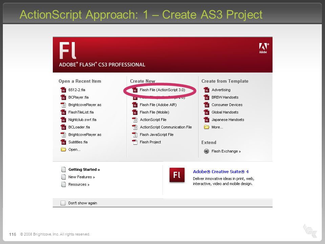
Task: Create a new Flash File (Adobe AIR)
Action: 158,105
